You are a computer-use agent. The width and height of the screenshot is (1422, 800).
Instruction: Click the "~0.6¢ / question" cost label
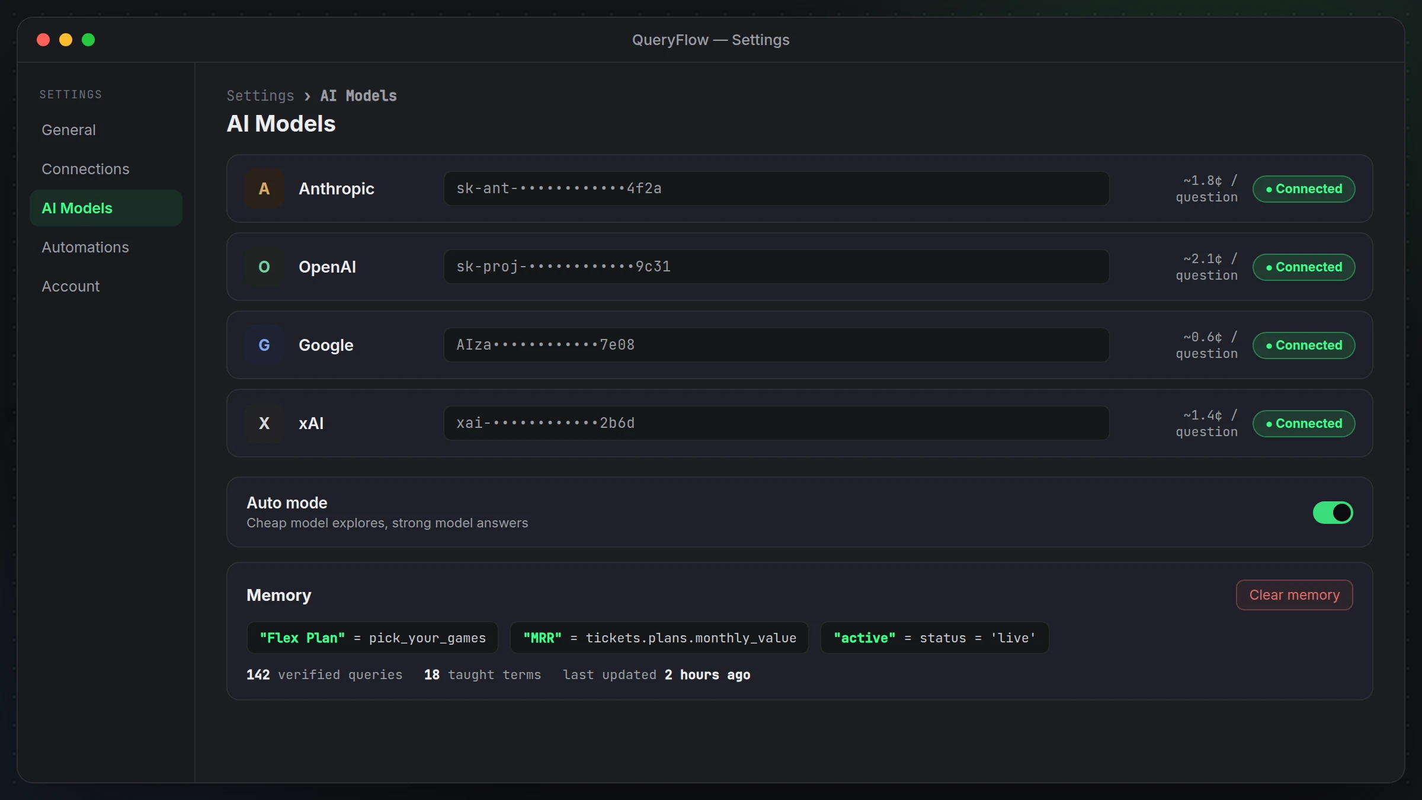pyautogui.click(x=1207, y=345)
